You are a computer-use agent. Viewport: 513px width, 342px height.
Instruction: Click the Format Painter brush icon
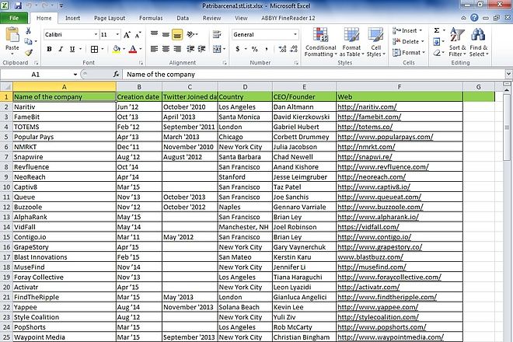point(29,54)
